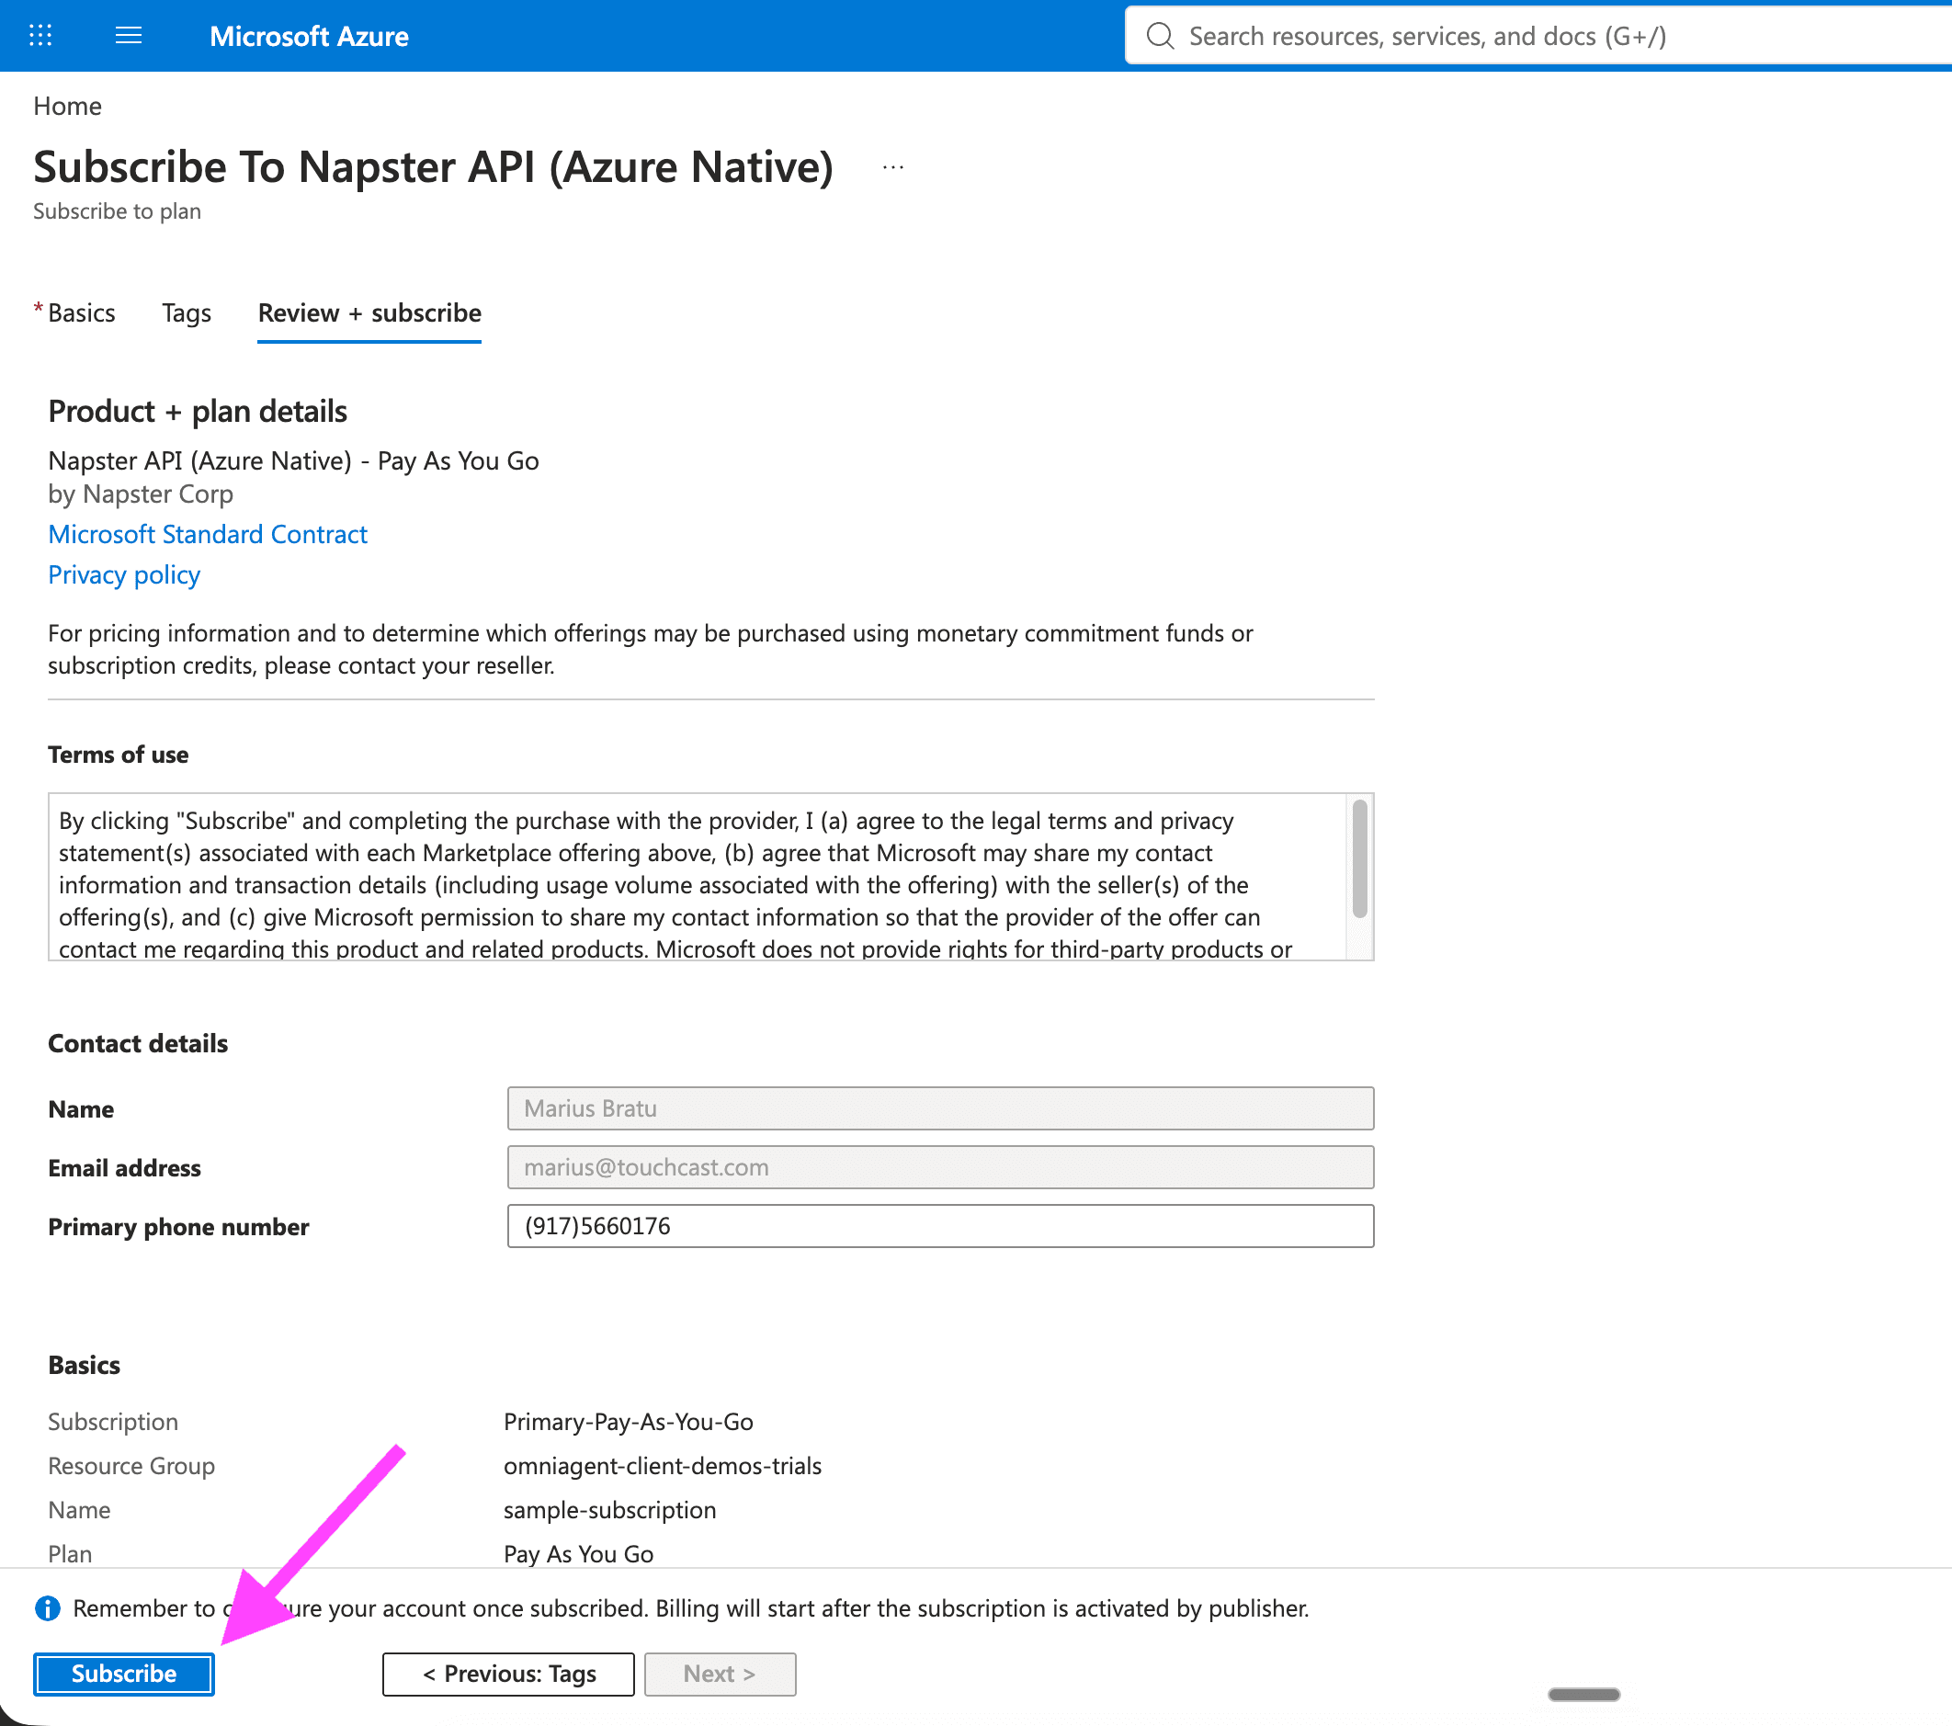The width and height of the screenshot is (1952, 1726).
Task: Click the Name contact field
Action: [941, 1109]
